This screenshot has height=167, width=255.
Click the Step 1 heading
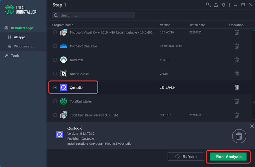pyautogui.click(x=59, y=5)
